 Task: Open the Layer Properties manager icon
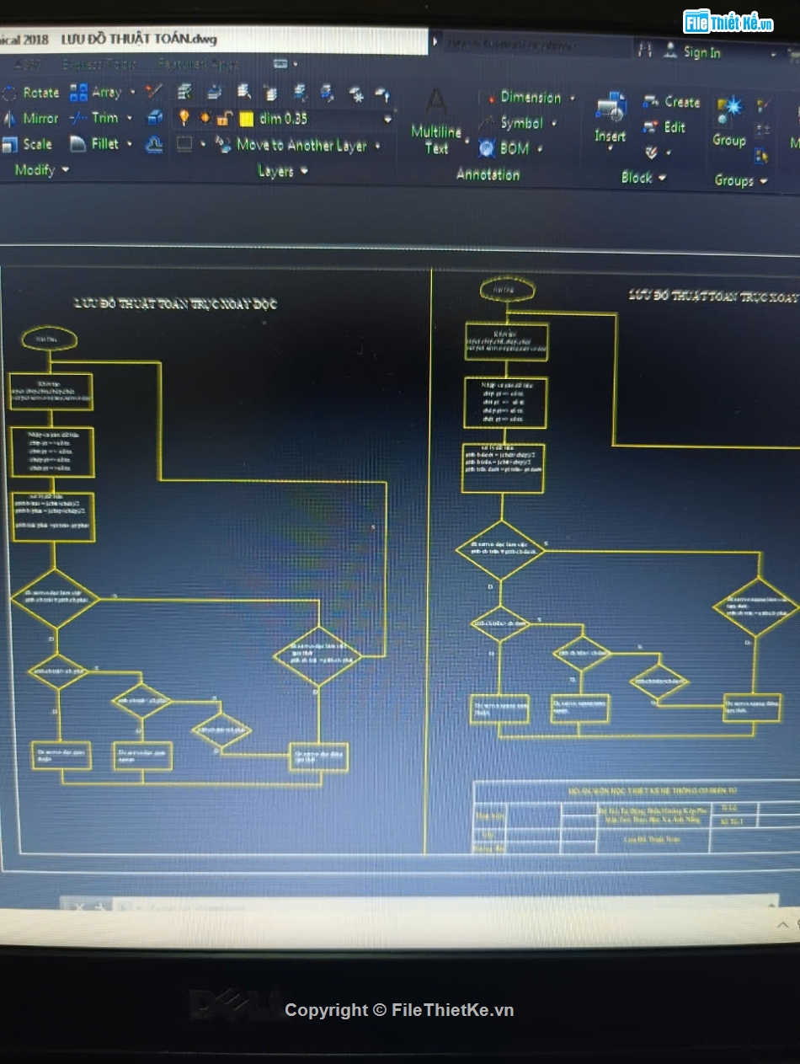(184, 91)
